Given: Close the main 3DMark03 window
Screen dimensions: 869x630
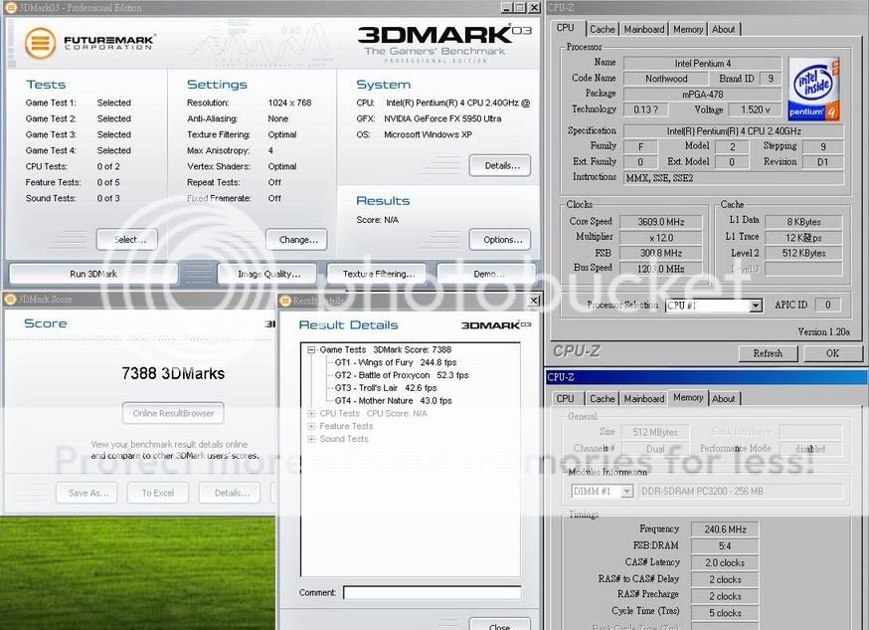Looking at the screenshot, I should (x=533, y=8).
